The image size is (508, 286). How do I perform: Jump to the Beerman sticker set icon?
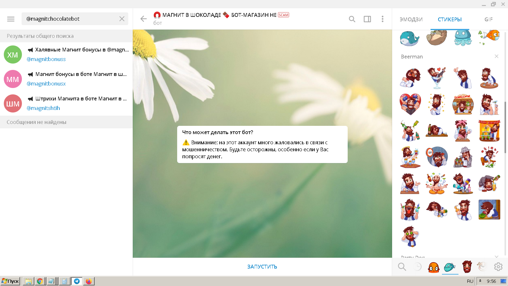coord(467,267)
